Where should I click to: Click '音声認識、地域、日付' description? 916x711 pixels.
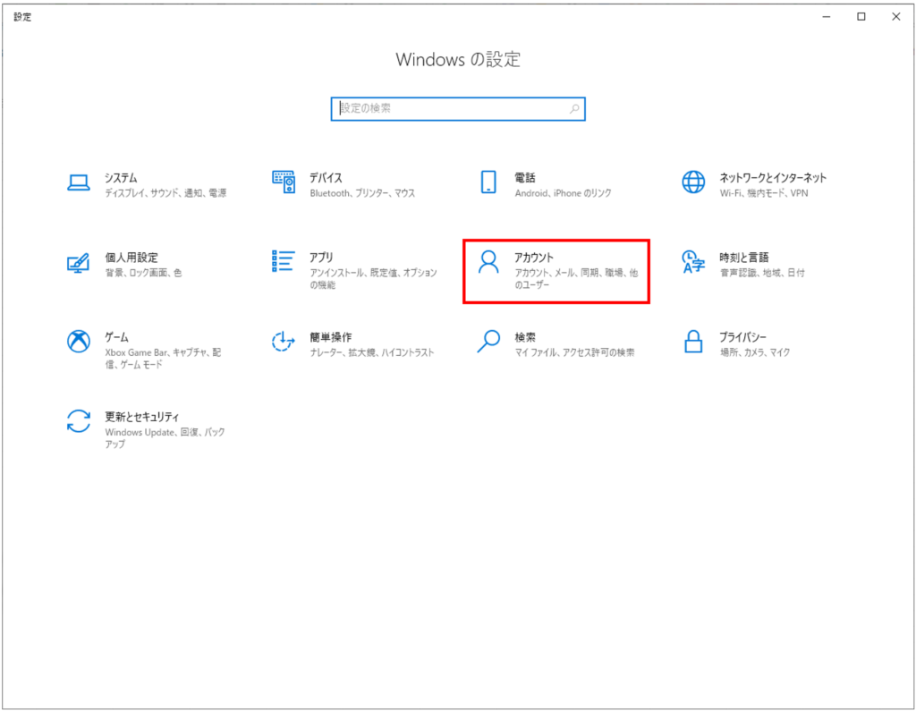click(762, 273)
